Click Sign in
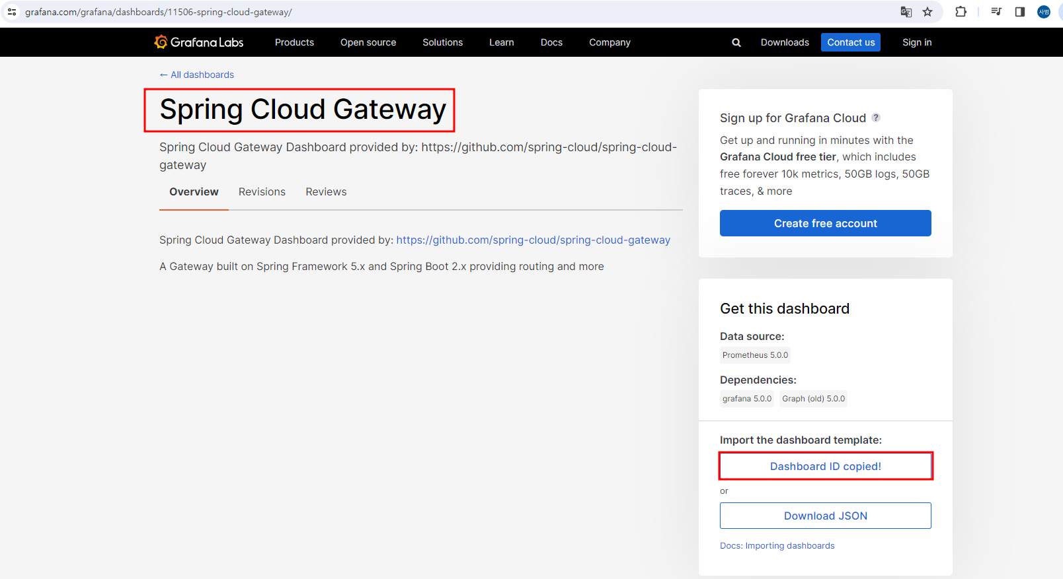This screenshot has height=579, width=1063. point(917,42)
